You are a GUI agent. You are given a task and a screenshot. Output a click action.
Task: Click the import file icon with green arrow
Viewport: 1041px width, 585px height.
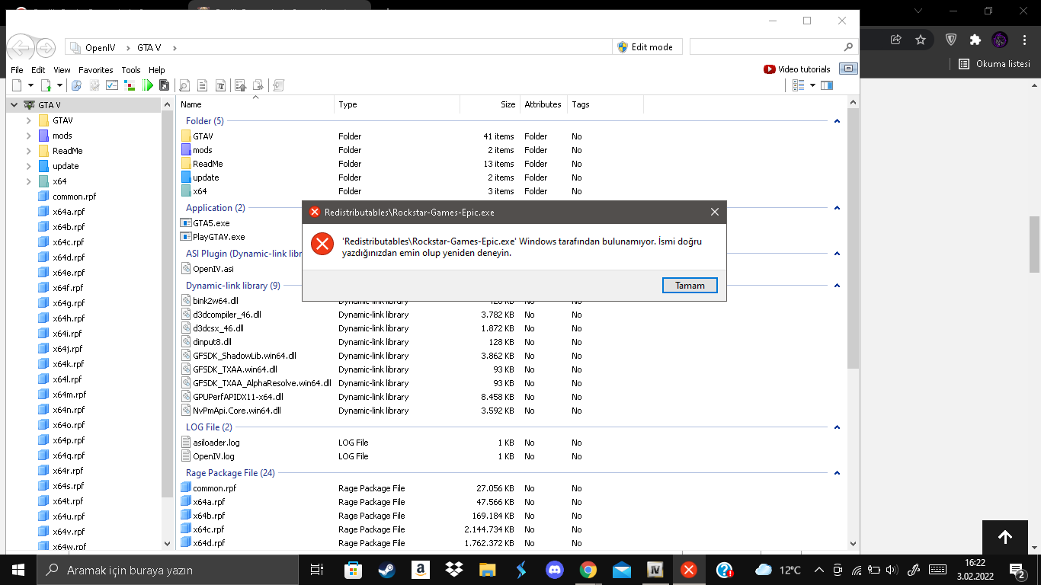click(46, 85)
